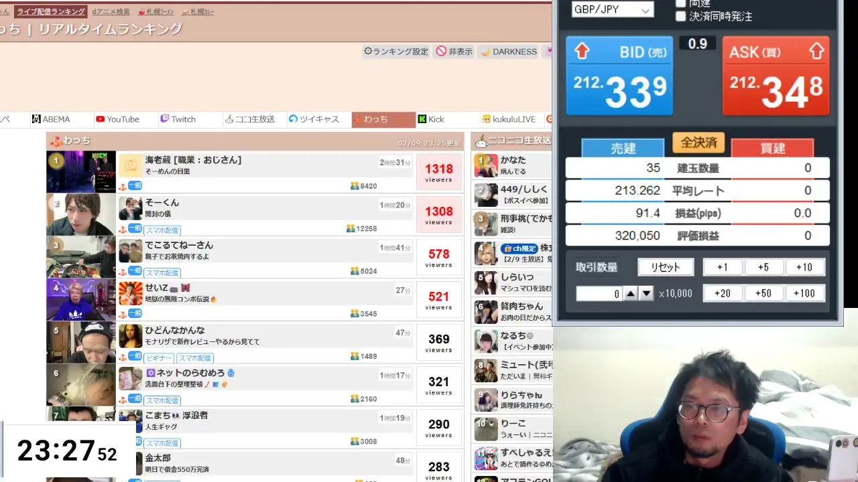The width and height of the screenshot is (858, 482).
Task: Click なるち avatar in ニコニコ list
Action: point(486,341)
